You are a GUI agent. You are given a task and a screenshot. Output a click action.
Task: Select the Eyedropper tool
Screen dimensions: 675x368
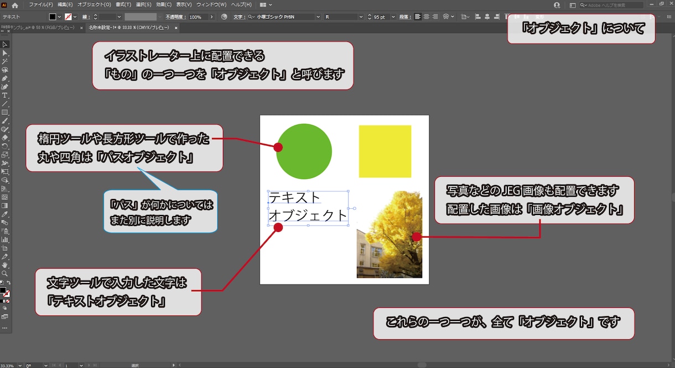pyautogui.click(x=5, y=214)
